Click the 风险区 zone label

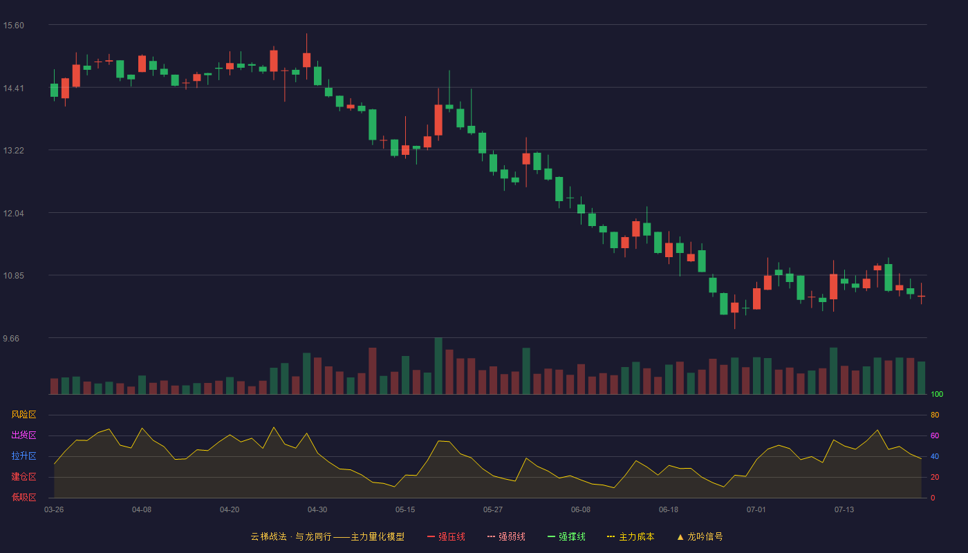tap(24, 415)
